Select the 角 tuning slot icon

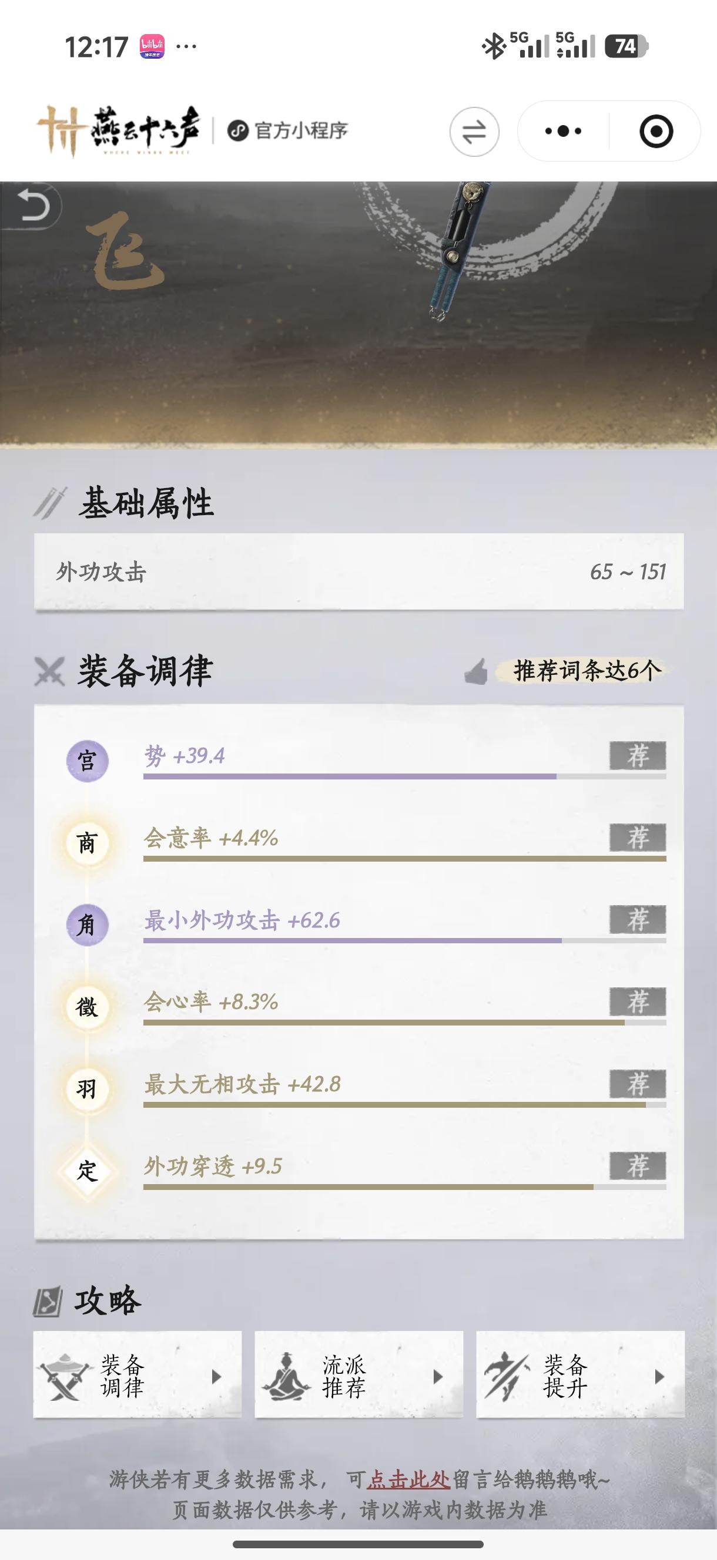click(x=88, y=924)
